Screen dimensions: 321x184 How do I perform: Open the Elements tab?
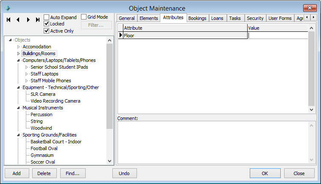pos(148,18)
